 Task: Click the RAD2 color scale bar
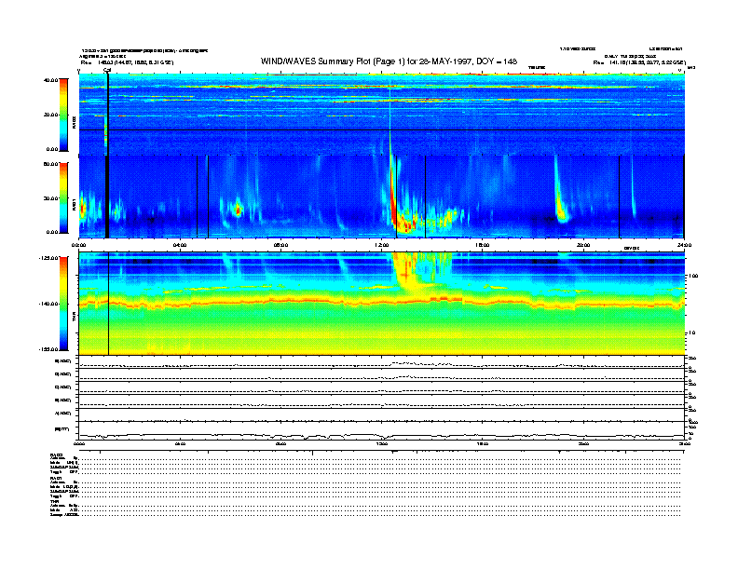[x=62, y=115]
